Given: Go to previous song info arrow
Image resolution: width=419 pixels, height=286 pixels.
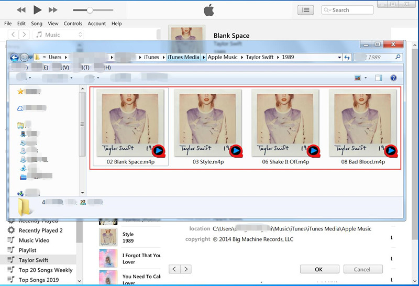Looking at the screenshot, I should pyautogui.click(x=174, y=269).
